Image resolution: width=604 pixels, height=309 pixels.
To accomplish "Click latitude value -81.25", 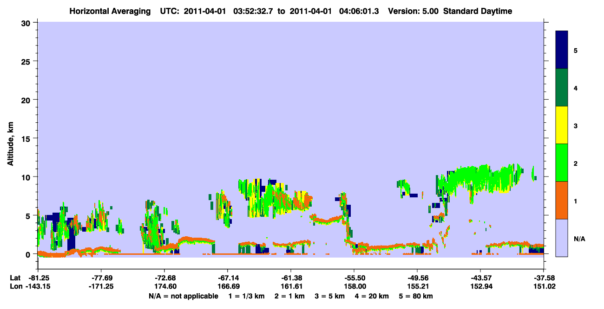I will 38,278.
